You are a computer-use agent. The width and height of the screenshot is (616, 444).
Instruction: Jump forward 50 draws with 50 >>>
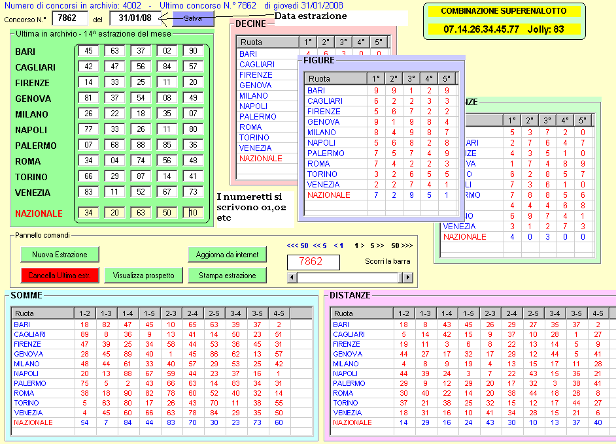[x=402, y=246]
